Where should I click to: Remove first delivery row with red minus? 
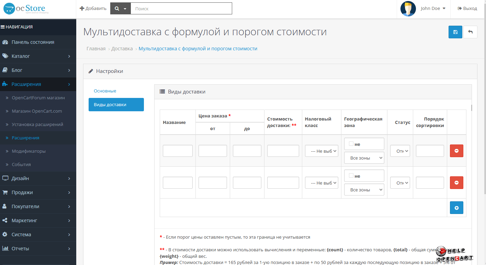pos(456,151)
